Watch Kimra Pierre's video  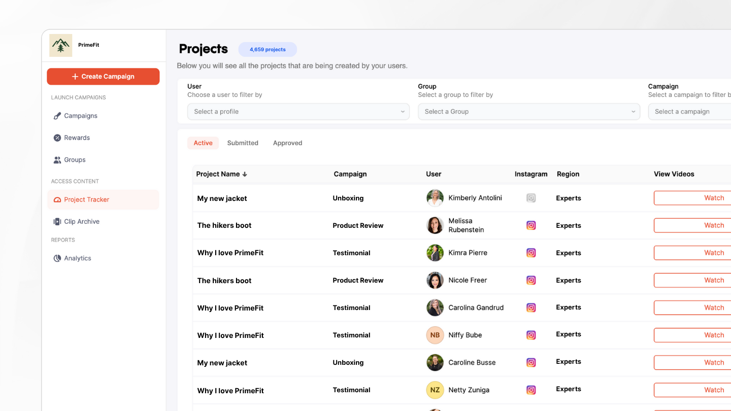tap(692, 253)
